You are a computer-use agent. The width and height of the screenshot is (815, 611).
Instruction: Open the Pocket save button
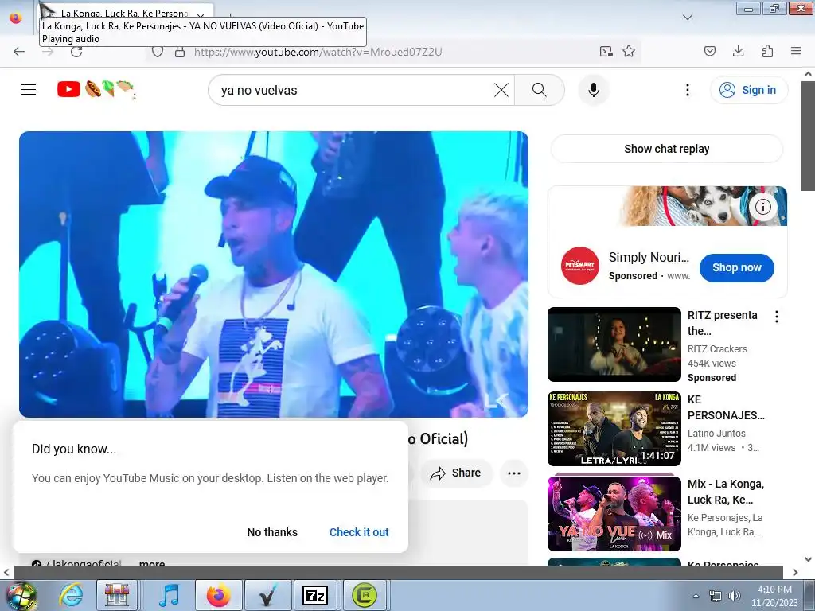tap(709, 51)
